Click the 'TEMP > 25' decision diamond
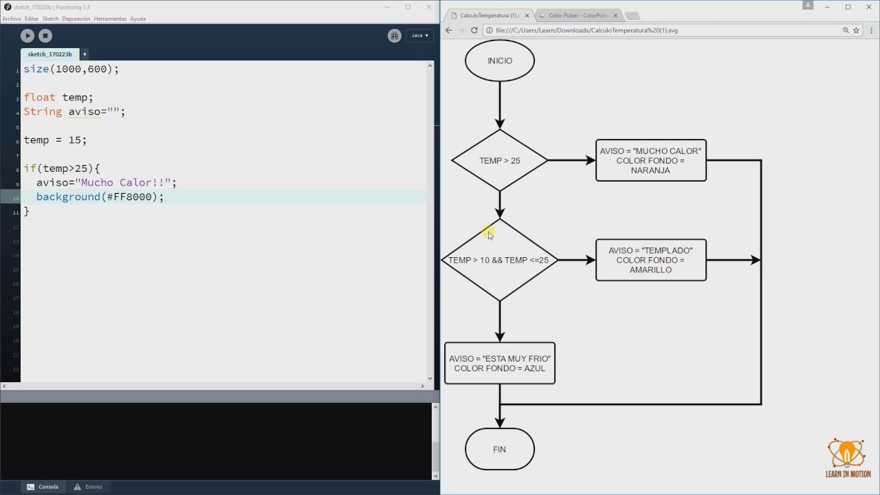 tap(500, 160)
